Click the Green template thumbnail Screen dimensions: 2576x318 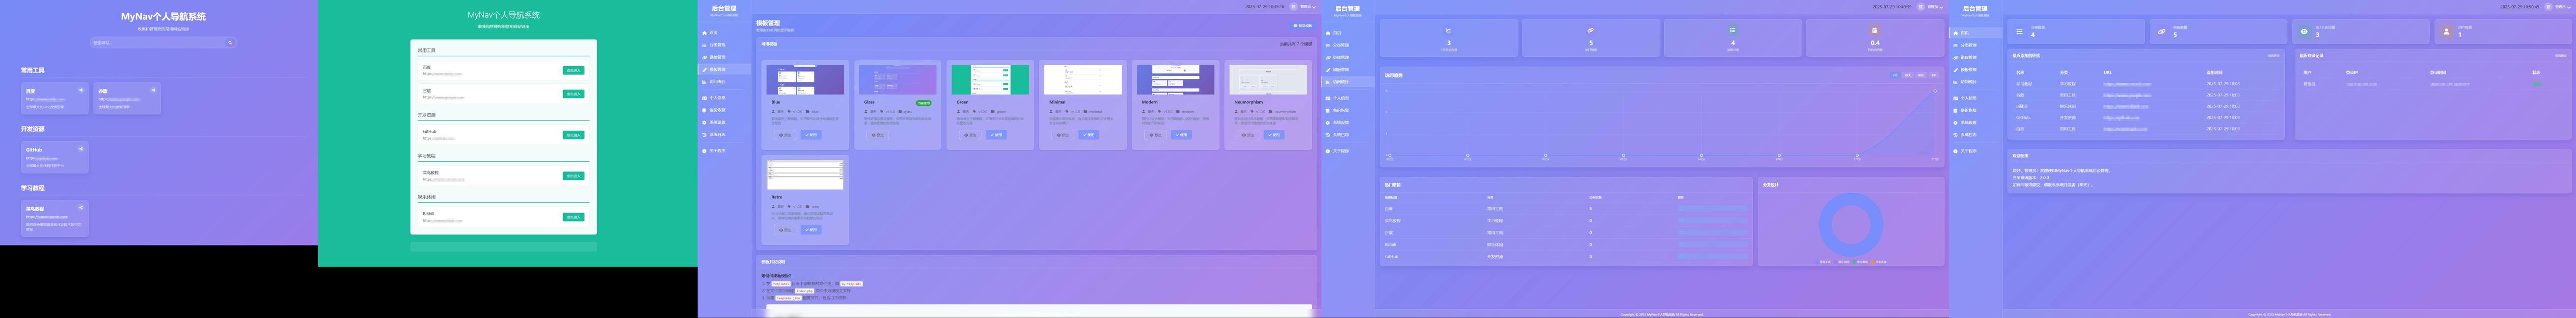point(990,80)
